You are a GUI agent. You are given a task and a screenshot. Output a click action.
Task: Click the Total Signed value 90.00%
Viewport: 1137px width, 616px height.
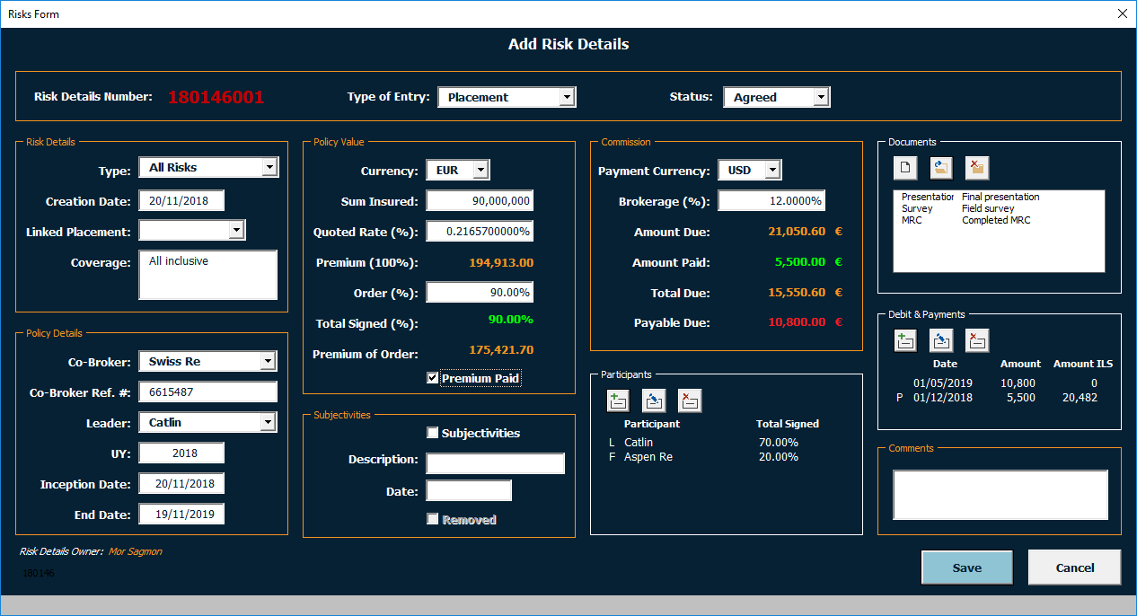coord(510,319)
